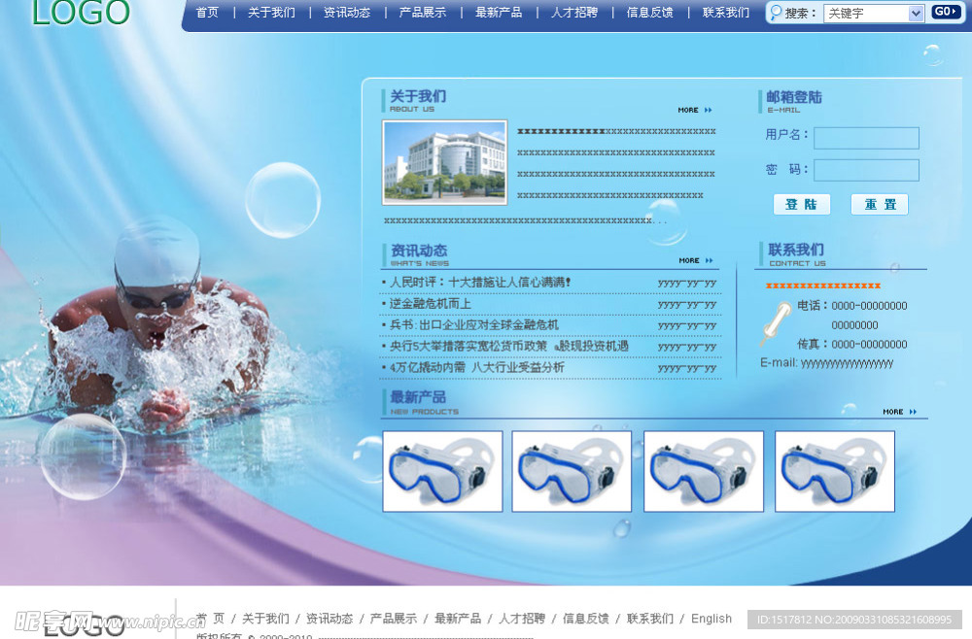Click the 联系我们 section heading
Viewport: 972px width, 639px height.
pyautogui.click(x=797, y=250)
